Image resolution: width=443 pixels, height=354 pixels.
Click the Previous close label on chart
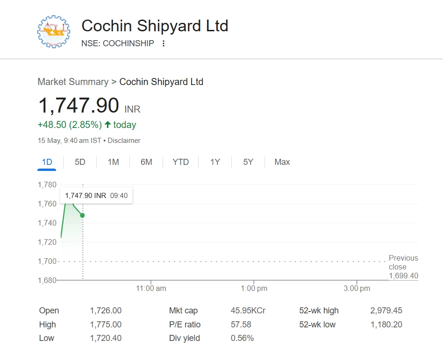coord(403,262)
